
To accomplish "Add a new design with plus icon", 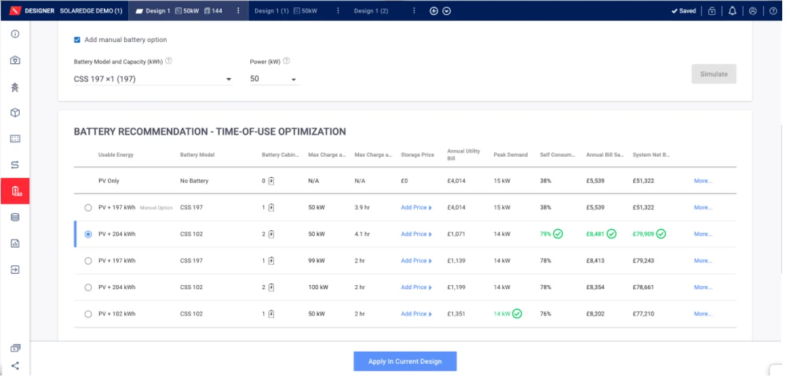I will [x=434, y=11].
